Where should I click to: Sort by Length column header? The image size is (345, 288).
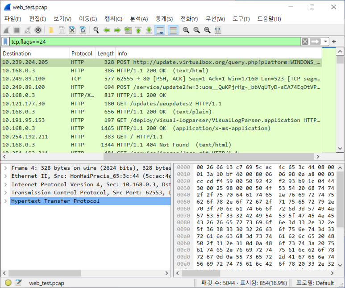[x=105, y=54]
